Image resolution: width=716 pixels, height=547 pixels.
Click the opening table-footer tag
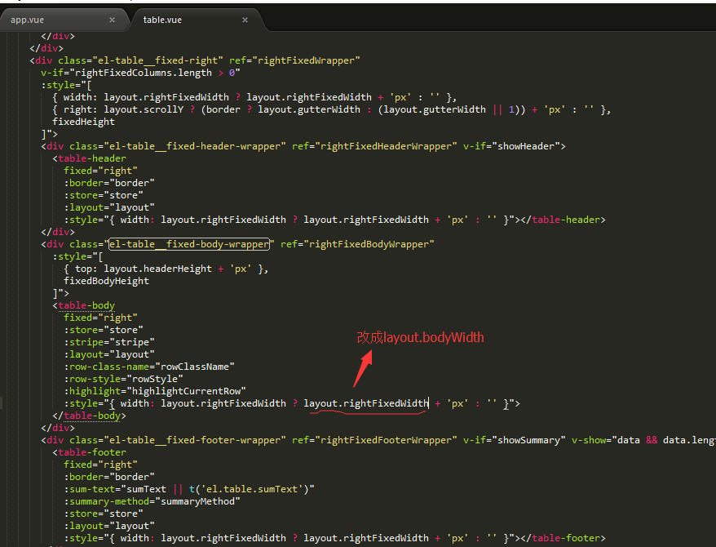90,452
